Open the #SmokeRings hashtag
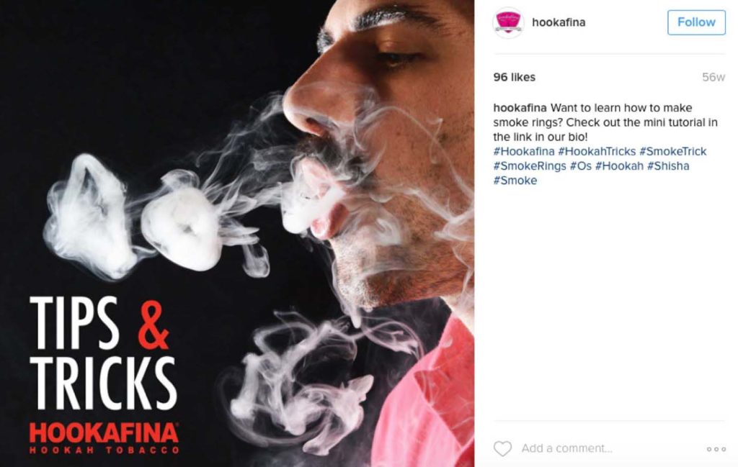 (x=530, y=166)
